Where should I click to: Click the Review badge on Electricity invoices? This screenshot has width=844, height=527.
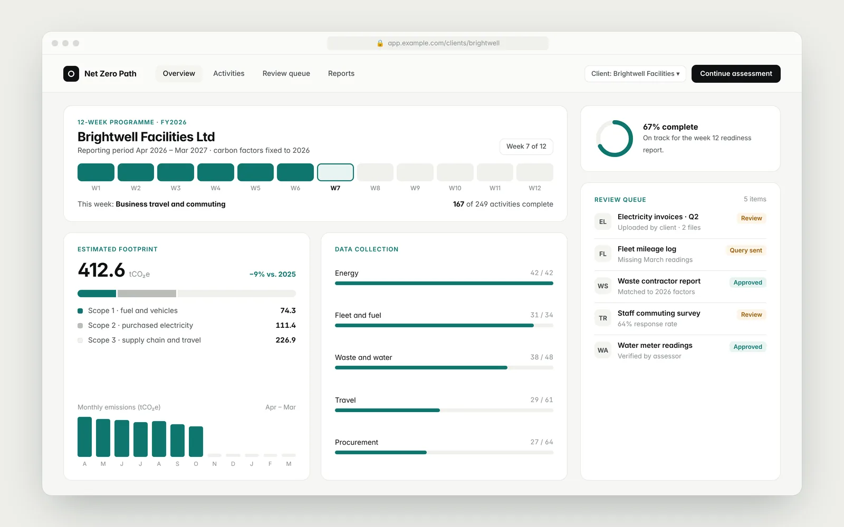tap(751, 218)
